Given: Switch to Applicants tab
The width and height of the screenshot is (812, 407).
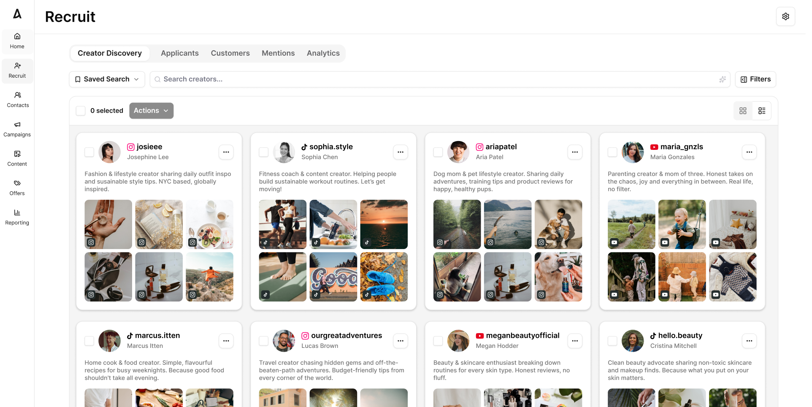Looking at the screenshot, I should 180,54.
